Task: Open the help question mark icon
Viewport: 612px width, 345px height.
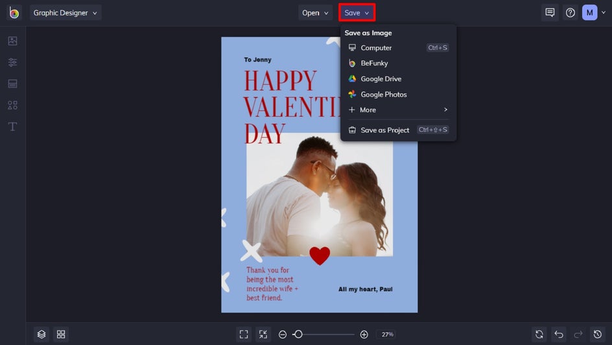Action: pos(571,12)
